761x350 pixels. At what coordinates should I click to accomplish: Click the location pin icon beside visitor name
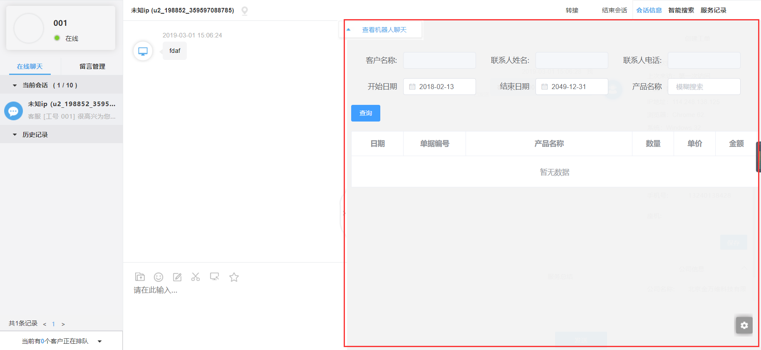(245, 11)
